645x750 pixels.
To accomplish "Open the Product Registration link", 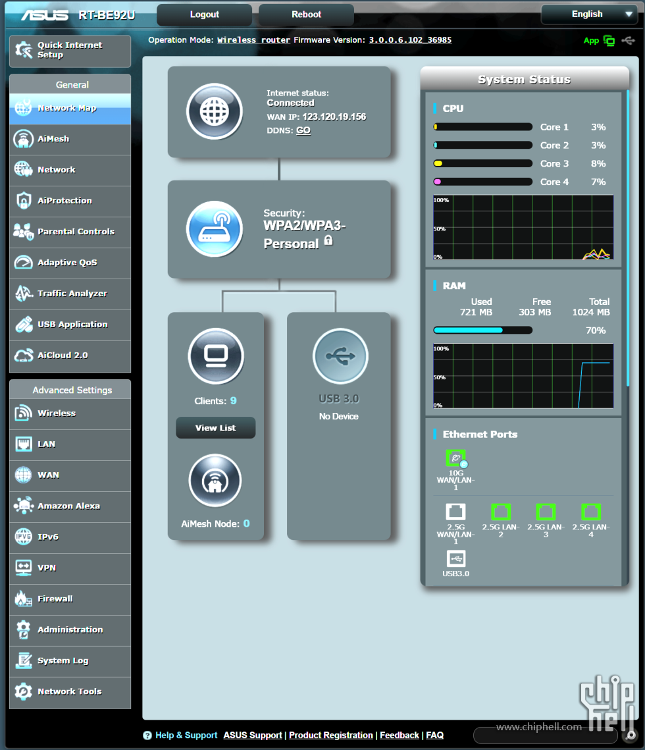I will [331, 735].
